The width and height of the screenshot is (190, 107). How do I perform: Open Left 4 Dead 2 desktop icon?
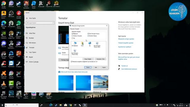pyautogui.click(x=56, y=4)
